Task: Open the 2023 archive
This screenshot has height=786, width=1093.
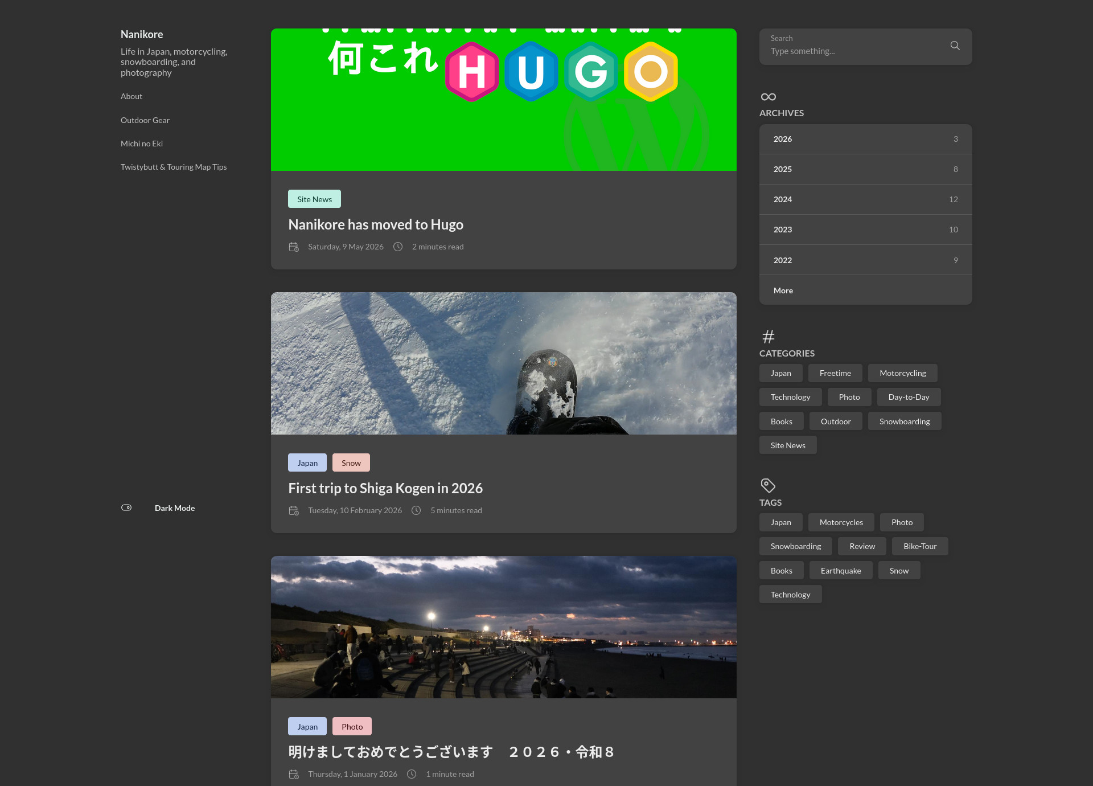Action: (865, 230)
